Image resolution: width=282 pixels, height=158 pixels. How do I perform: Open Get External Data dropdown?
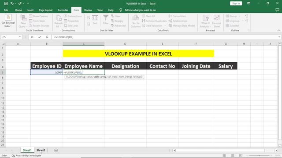8,21
